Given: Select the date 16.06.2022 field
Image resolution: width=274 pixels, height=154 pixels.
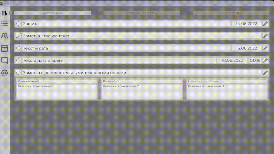Looking at the screenshot, I should (246, 48).
